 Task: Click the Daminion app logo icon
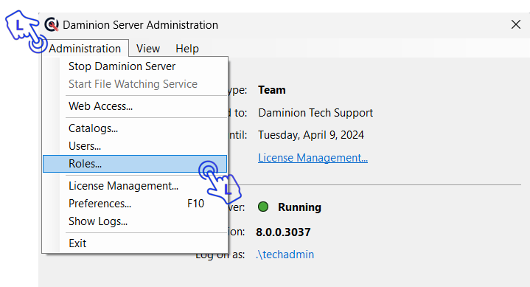click(x=52, y=24)
